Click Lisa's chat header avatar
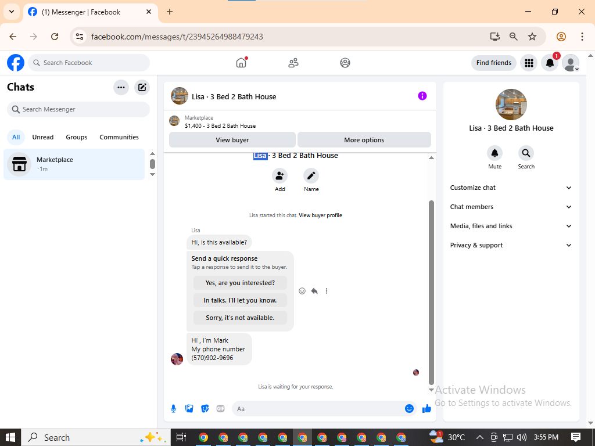 tap(180, 96)
